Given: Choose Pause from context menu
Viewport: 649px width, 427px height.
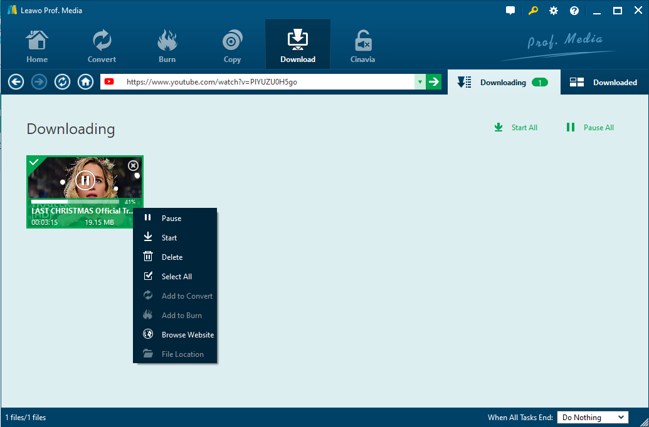Looking at the screenshot, I should coord(175,219).
